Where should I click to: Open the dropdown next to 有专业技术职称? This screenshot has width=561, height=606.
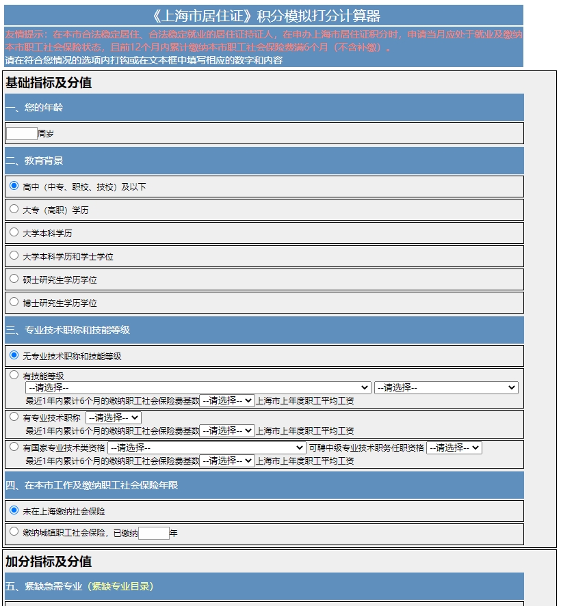(114, 418)
